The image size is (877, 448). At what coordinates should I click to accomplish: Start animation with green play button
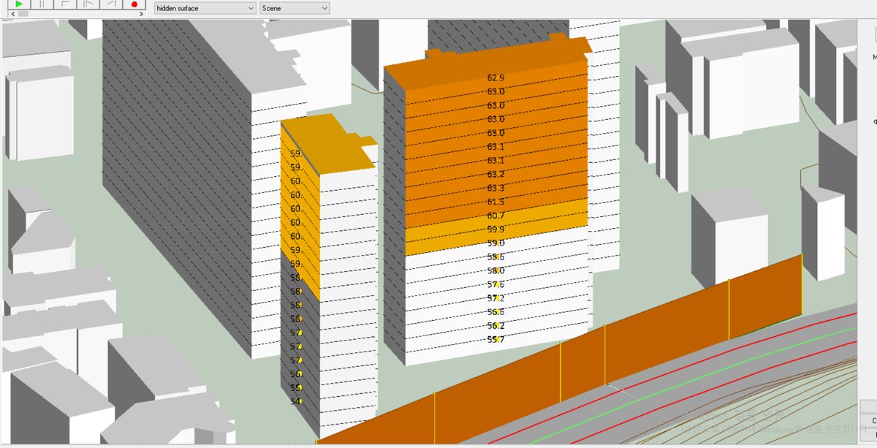pos(19,4)
